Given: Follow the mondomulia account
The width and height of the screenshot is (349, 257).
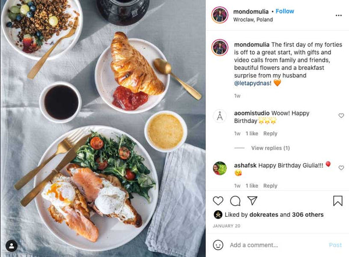Looking at the screenshot, I should click(284, 11).
